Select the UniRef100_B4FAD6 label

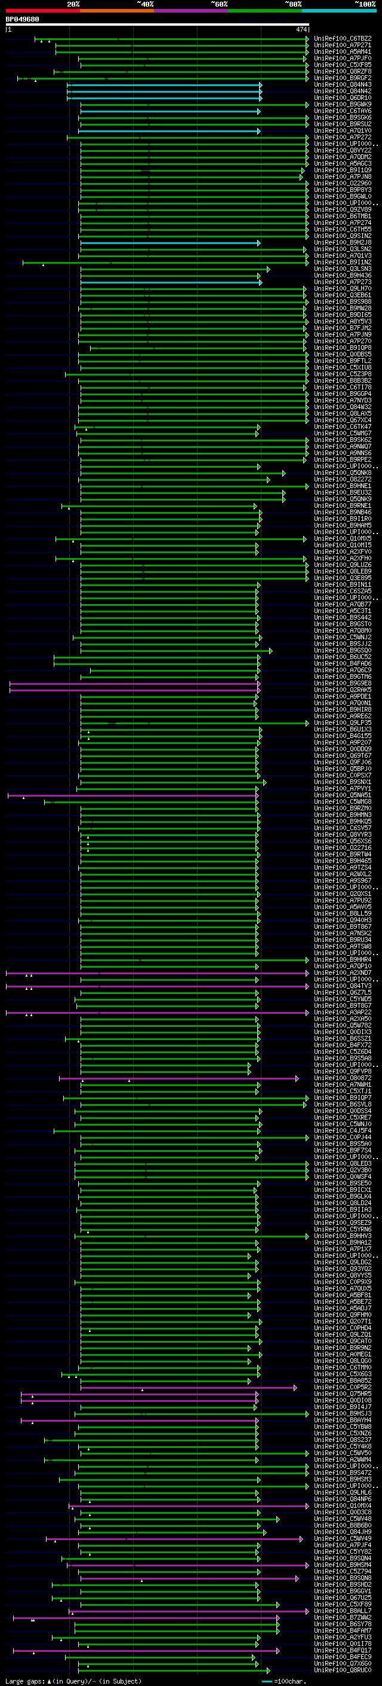coord(343,664)
